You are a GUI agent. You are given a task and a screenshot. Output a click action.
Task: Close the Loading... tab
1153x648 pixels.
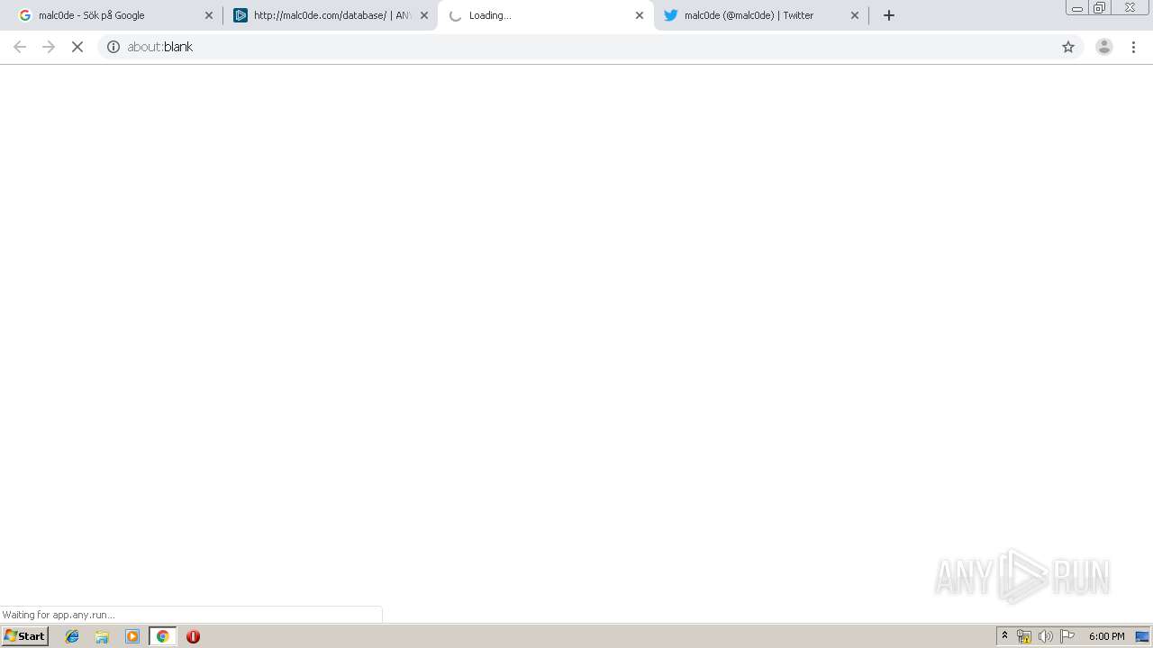[x=640, y=15]
